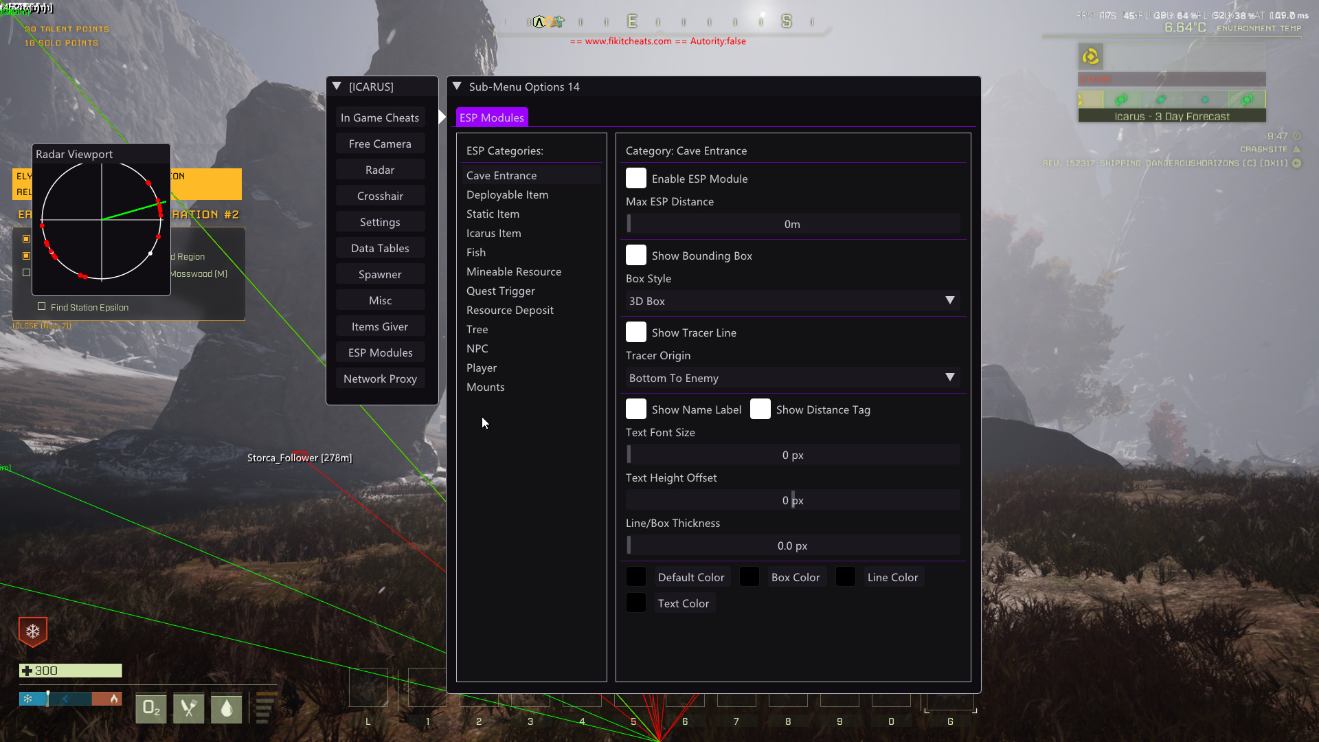Image resolution: width=1319 pixels, height=742 pixels.
Task: Collapse the Sub-Menu Options 14 window
Action: coord(457,87)
